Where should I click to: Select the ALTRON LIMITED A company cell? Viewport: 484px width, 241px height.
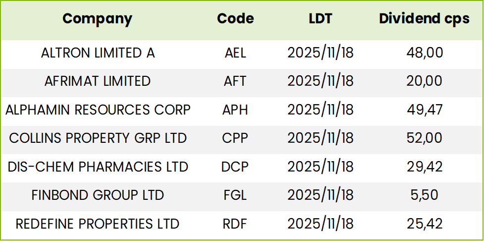tap(98, 53)
